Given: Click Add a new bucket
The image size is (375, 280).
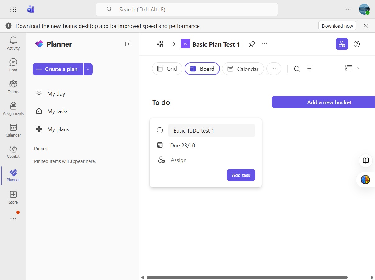Looking at the screenshot, I should (323, 102).
